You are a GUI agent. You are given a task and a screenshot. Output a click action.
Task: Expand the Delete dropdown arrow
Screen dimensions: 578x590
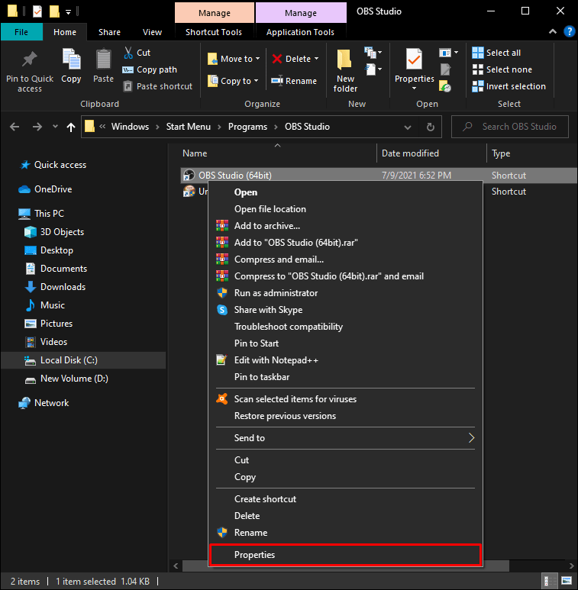click(x=316, y=59)
